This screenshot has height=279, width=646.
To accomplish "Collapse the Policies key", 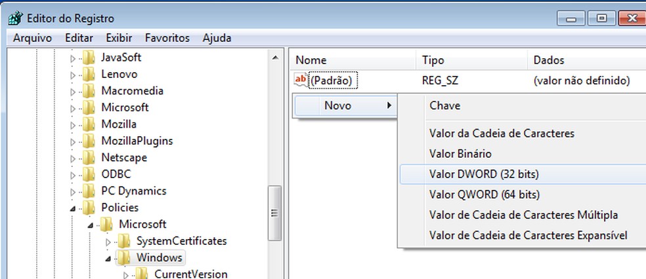I will pyautogui.click(x=73, y=209).
